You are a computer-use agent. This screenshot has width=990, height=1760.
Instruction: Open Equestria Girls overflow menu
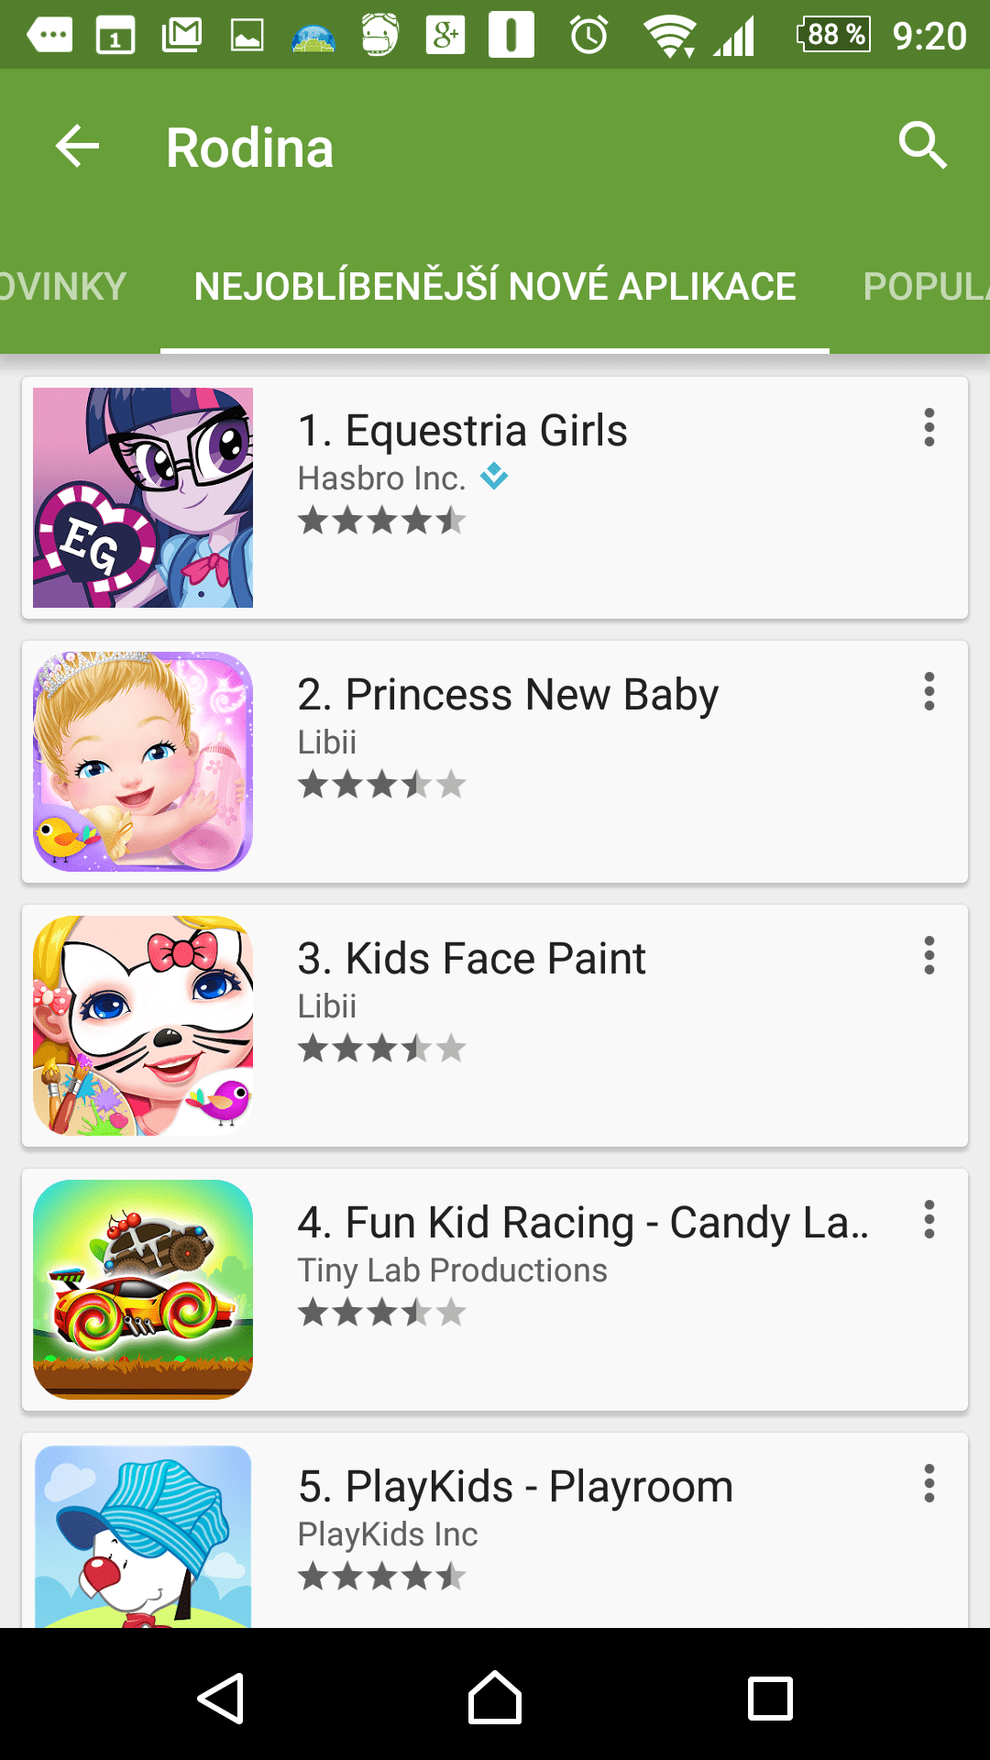point(929,428)
